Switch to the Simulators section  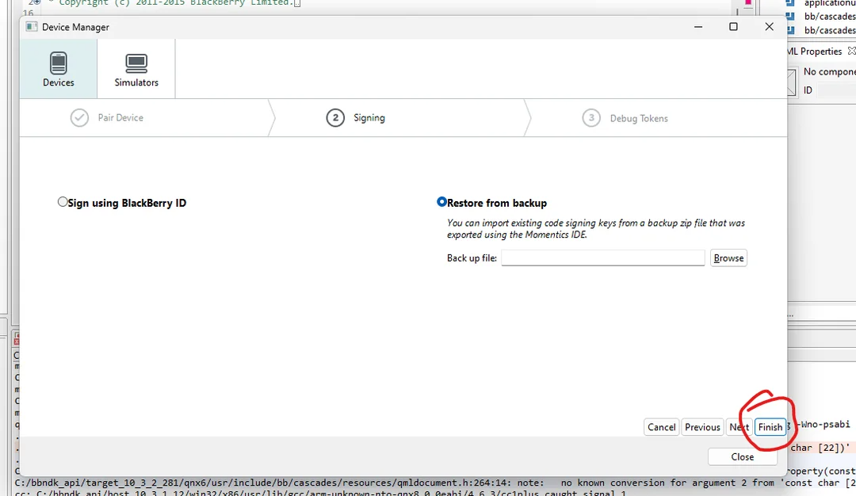click(136, 69)
